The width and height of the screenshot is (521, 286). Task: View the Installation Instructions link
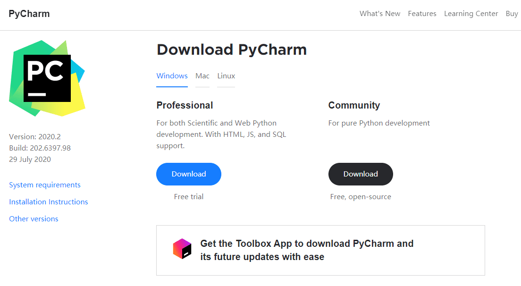pyautogui.click(x=49, y=202)
